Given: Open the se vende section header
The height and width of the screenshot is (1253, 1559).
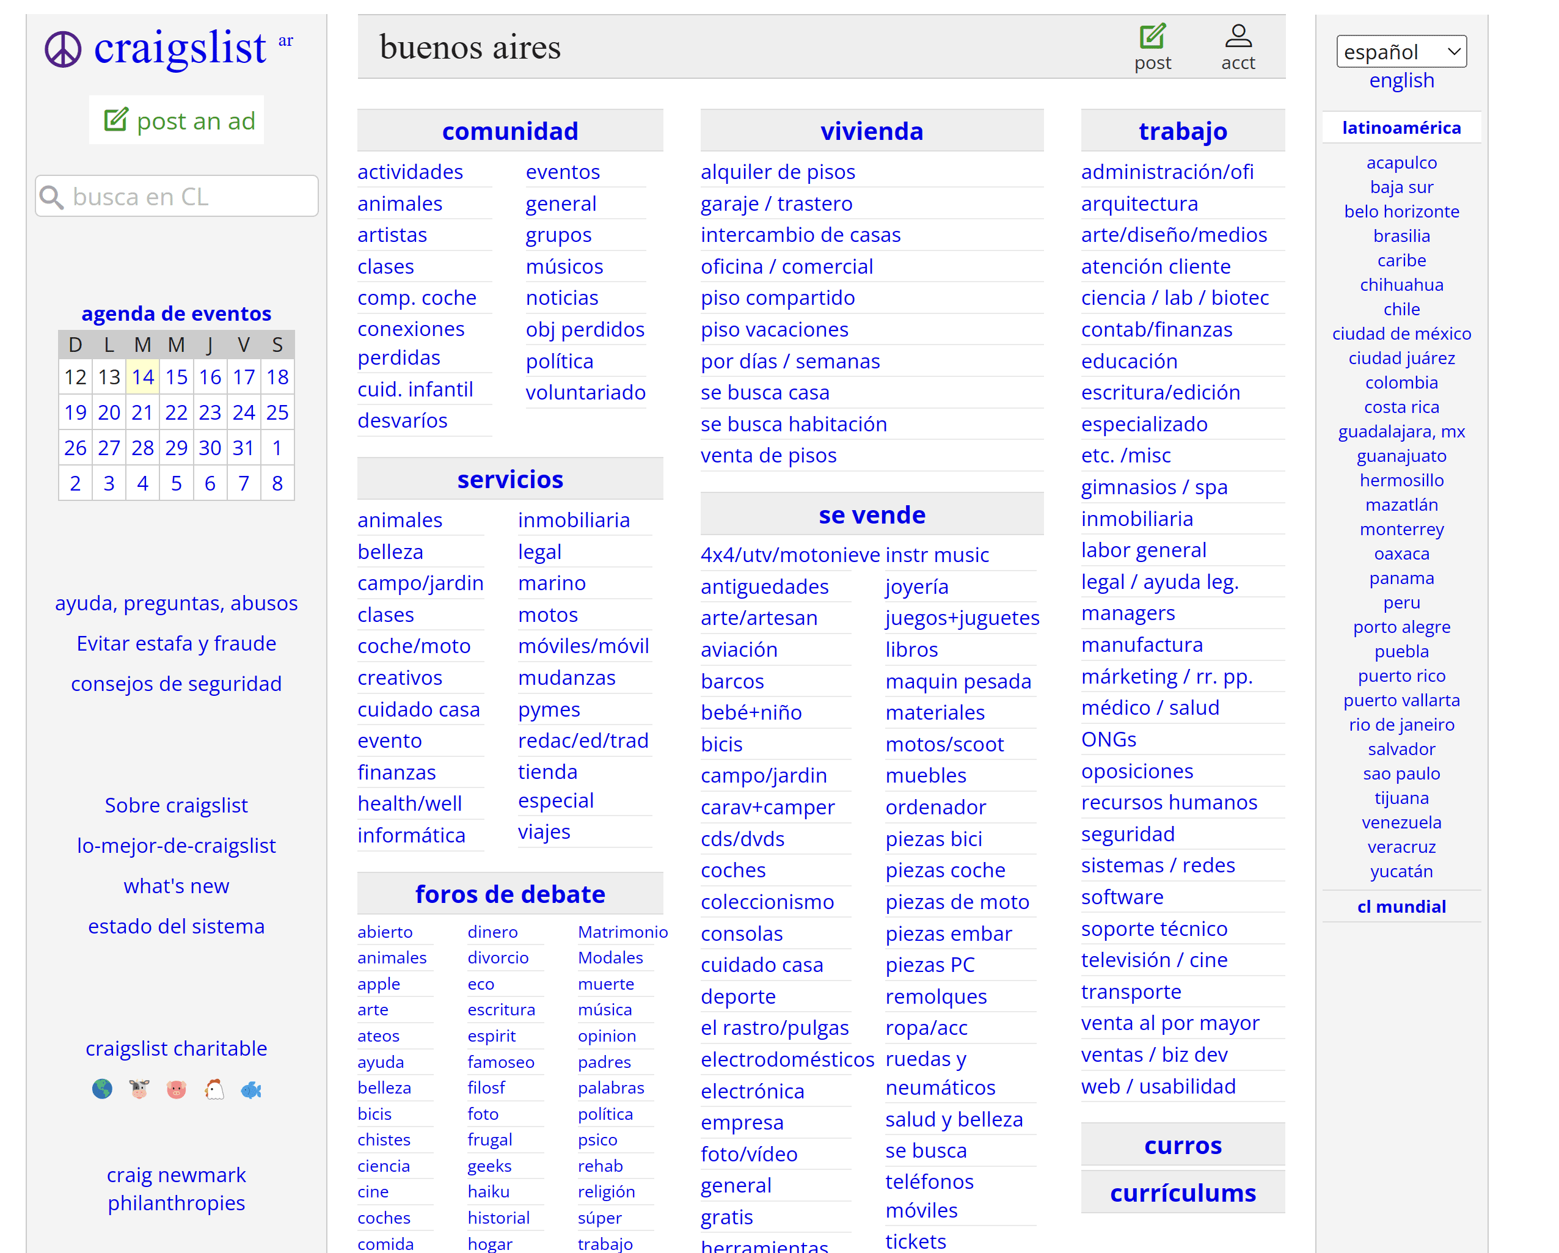Looking at the screenshot, I should [871, 514].
